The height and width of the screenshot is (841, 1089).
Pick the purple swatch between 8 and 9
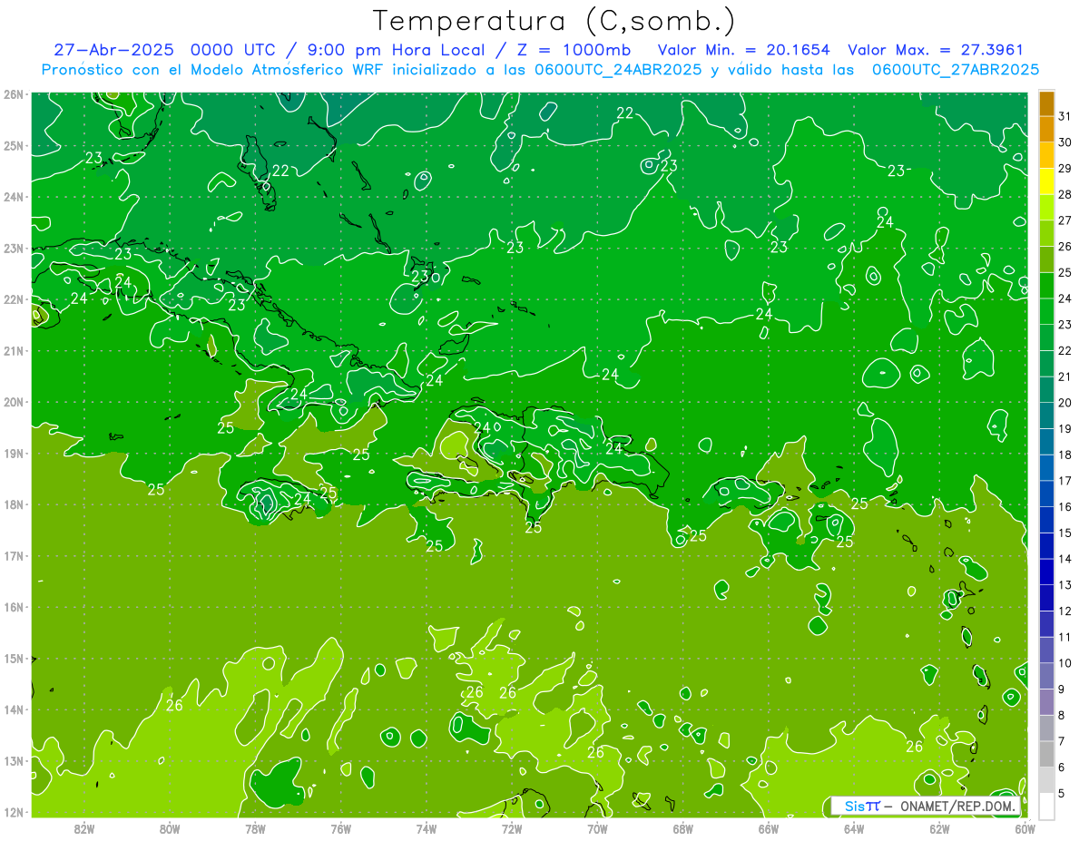point(1046,701)
